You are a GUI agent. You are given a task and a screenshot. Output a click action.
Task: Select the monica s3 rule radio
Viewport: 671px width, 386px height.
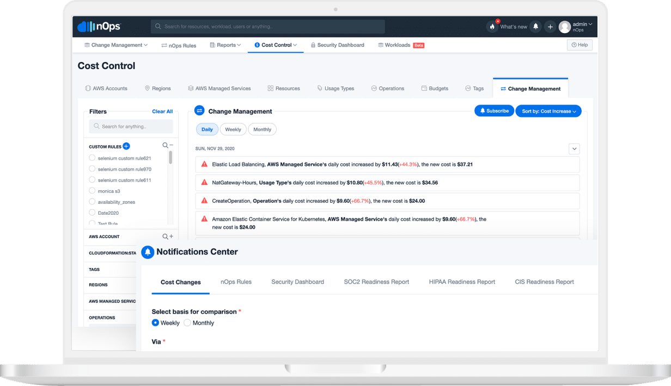coord(92,191)
